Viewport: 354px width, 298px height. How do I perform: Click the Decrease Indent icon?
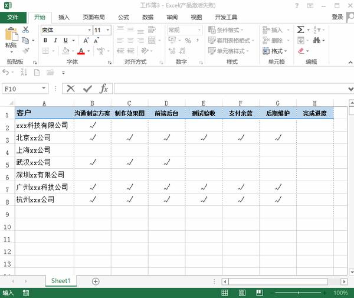tap(120, 51)
